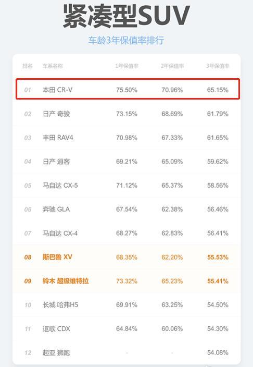Click the 马自达 CX-5 entry

(x=60, y=186)
